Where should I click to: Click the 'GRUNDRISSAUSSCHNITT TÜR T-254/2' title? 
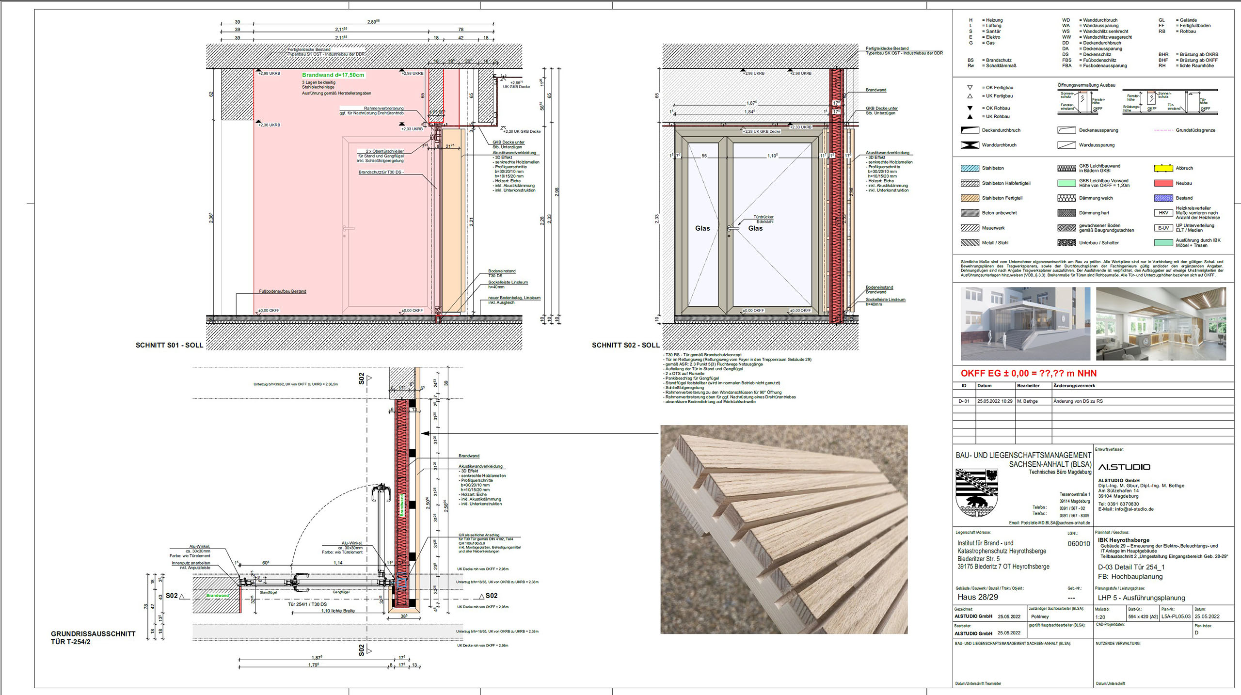(93, 638)
